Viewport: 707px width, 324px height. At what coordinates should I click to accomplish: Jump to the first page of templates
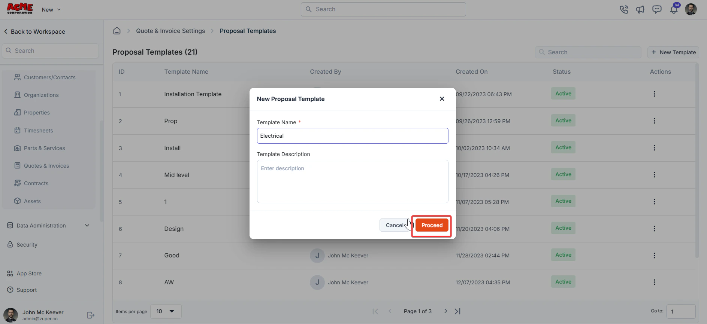coord(375,311)
